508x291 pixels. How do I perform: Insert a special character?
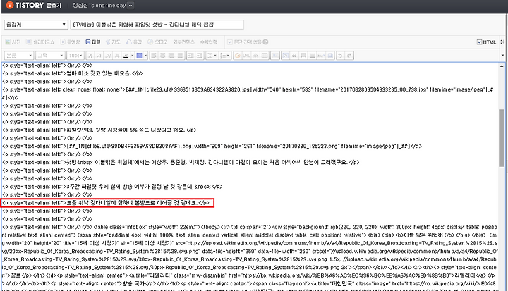[255, 56]
